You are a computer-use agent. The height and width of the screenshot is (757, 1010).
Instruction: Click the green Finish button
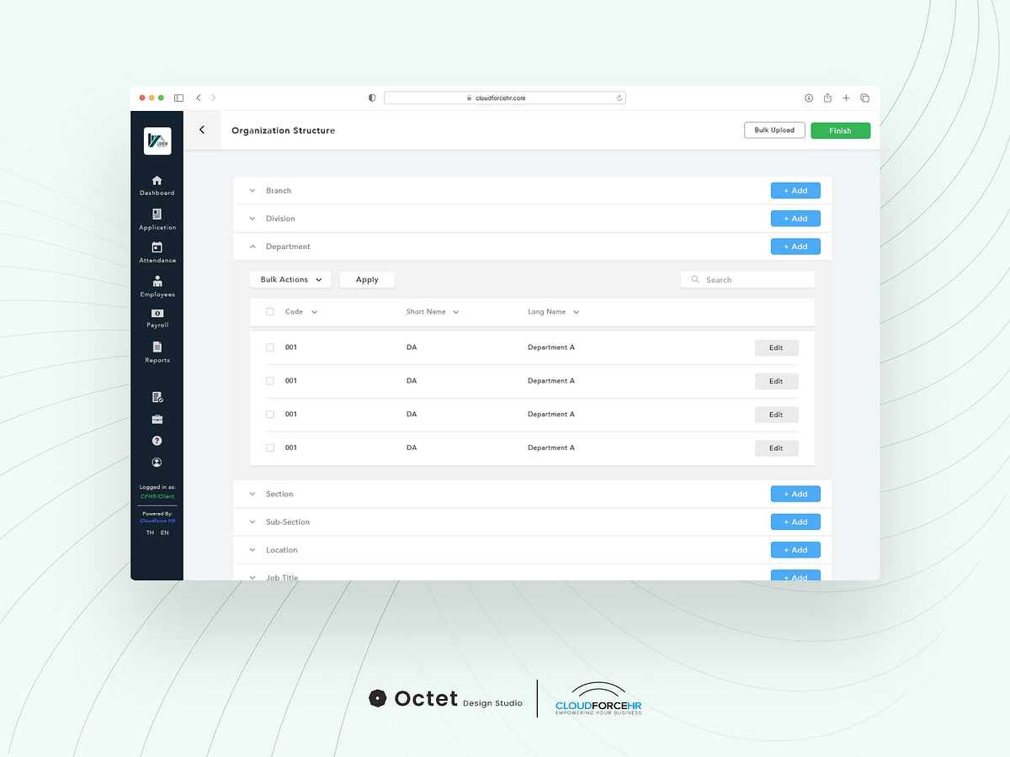point(840,130)
